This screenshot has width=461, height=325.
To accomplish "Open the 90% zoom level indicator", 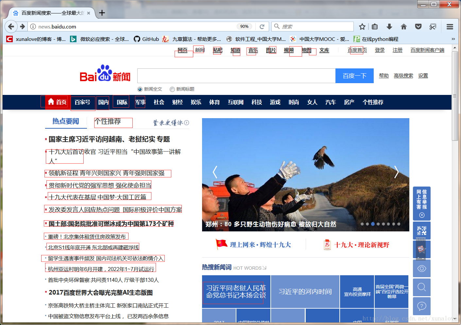I will (244, 27).
